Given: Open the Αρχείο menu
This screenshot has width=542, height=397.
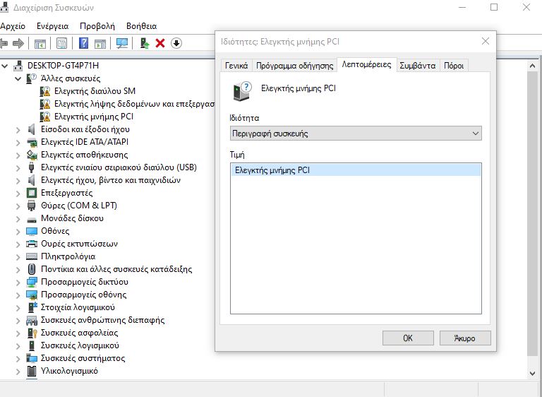Looking at the screenshot, I should 13,26.
